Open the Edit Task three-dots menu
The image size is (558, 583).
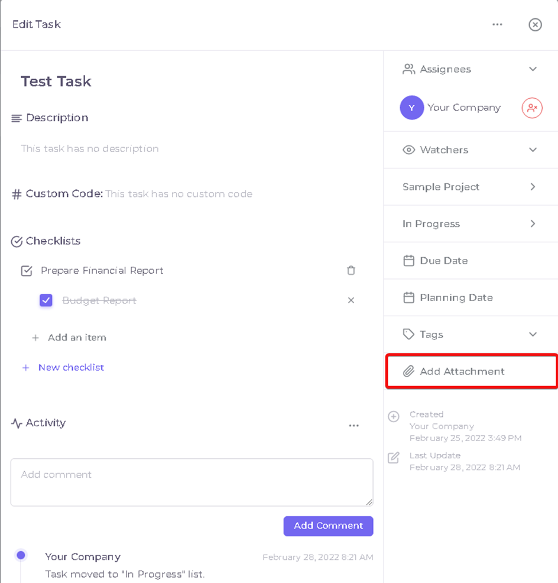point(497,25)
